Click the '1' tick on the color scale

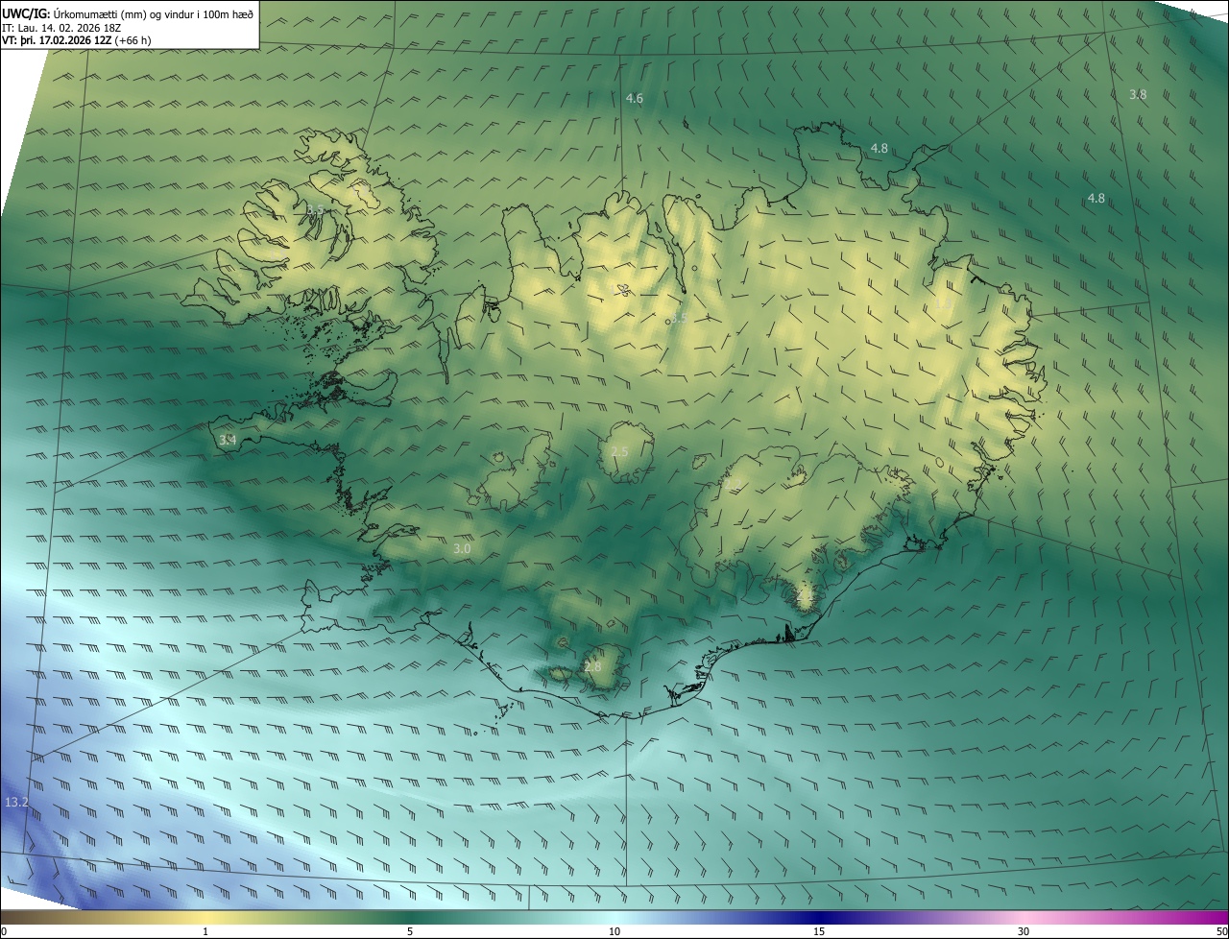tap(205, 931)
